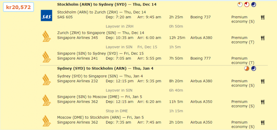Screen dimensions: 277x130
Task: Click blue moon icon on return header
Action: click(x=254, y=69)
